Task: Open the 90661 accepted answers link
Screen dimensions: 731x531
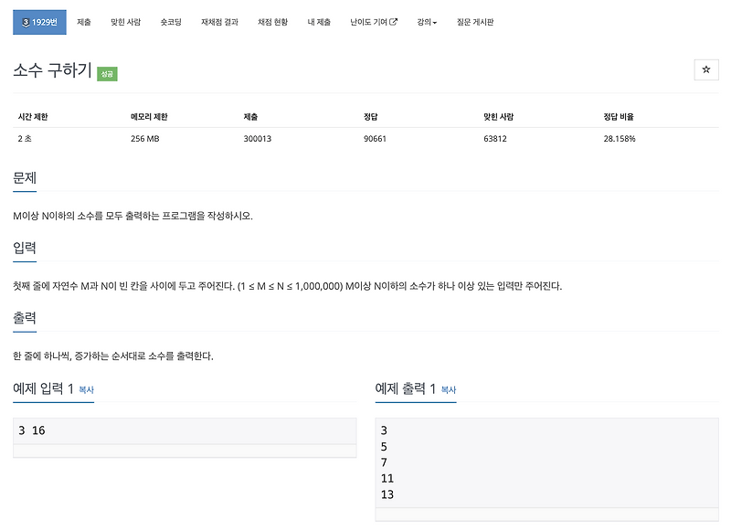Action: (373, 139)
